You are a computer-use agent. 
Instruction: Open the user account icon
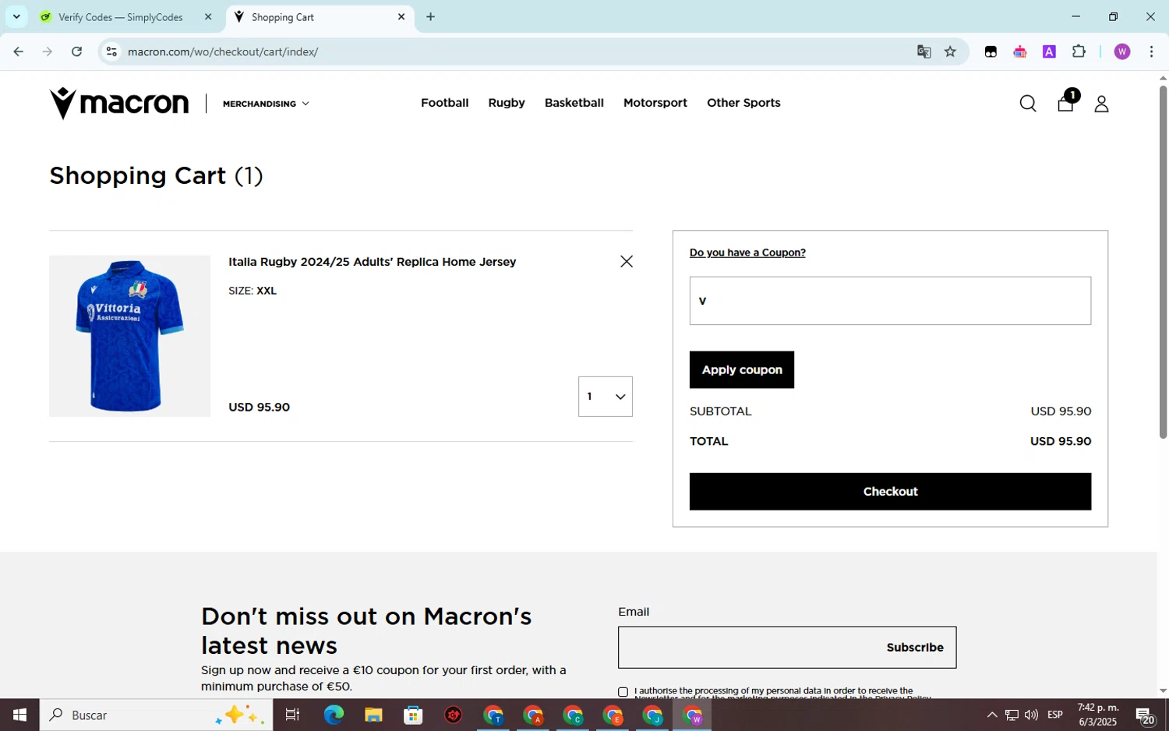click(1101, 104)
